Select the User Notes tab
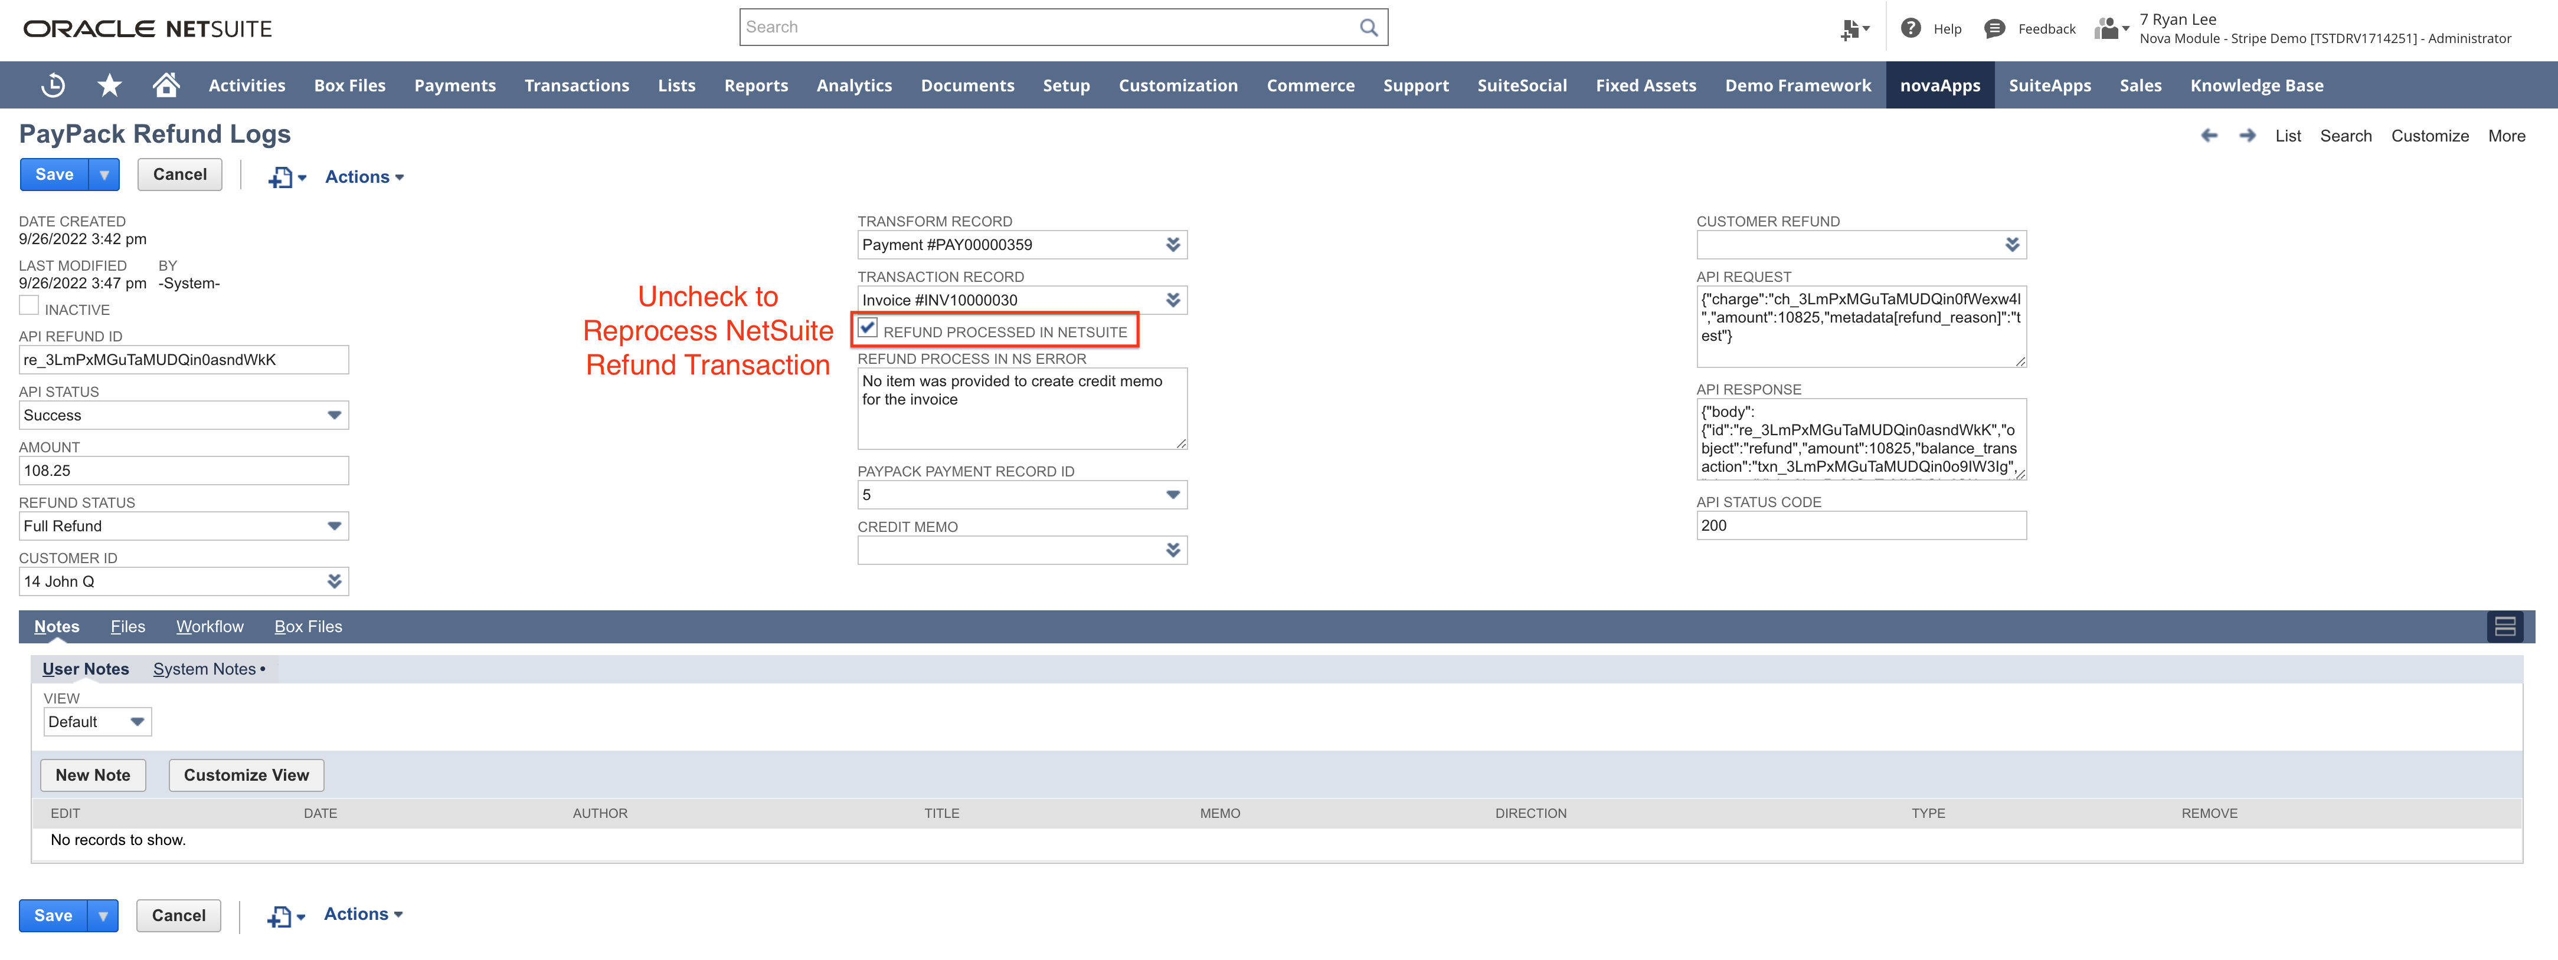2558x960 pixels. 86,669
